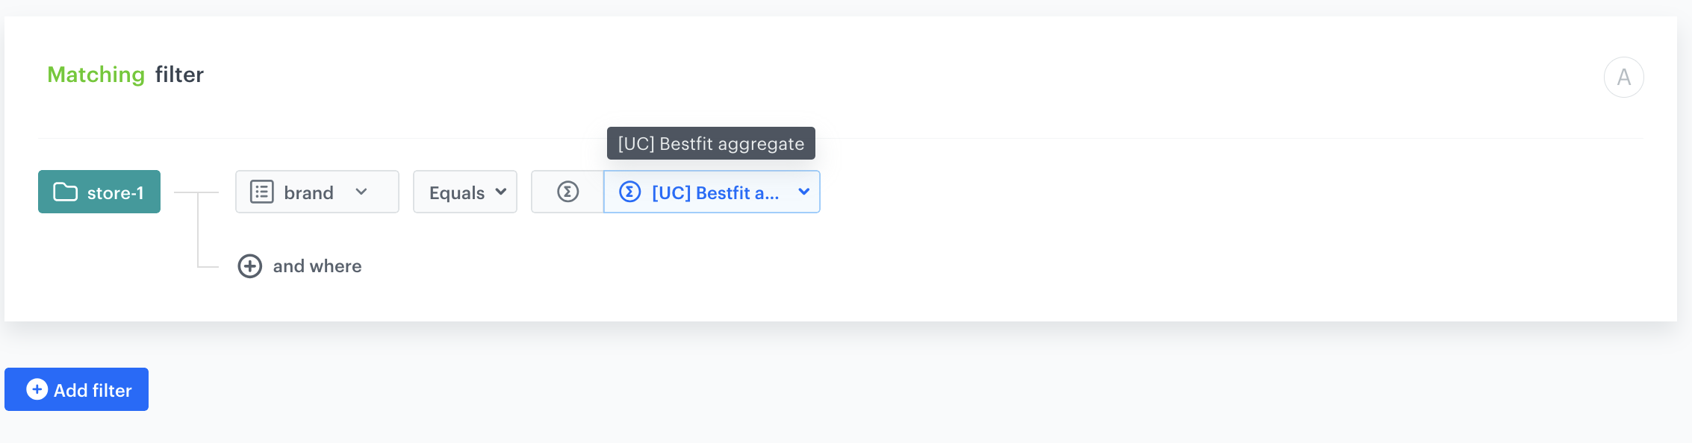The image size is (1692, 443).
Task: Select the green store-1 data source chip
Action: 99,192
